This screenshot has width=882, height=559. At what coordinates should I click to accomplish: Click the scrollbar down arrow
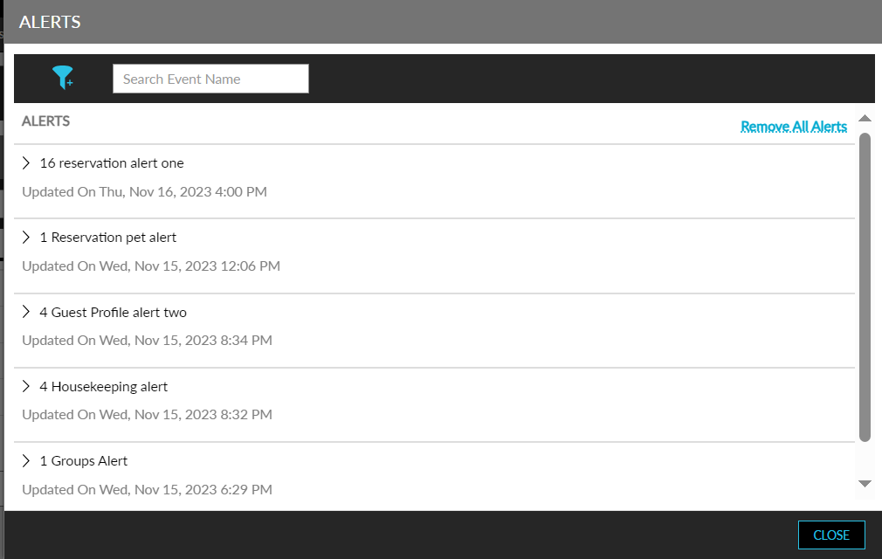point(865,484)
